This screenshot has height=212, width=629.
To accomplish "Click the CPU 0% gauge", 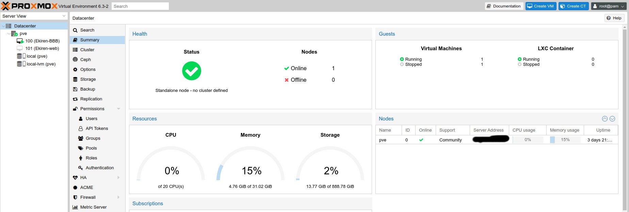I will tap(171, 163).
